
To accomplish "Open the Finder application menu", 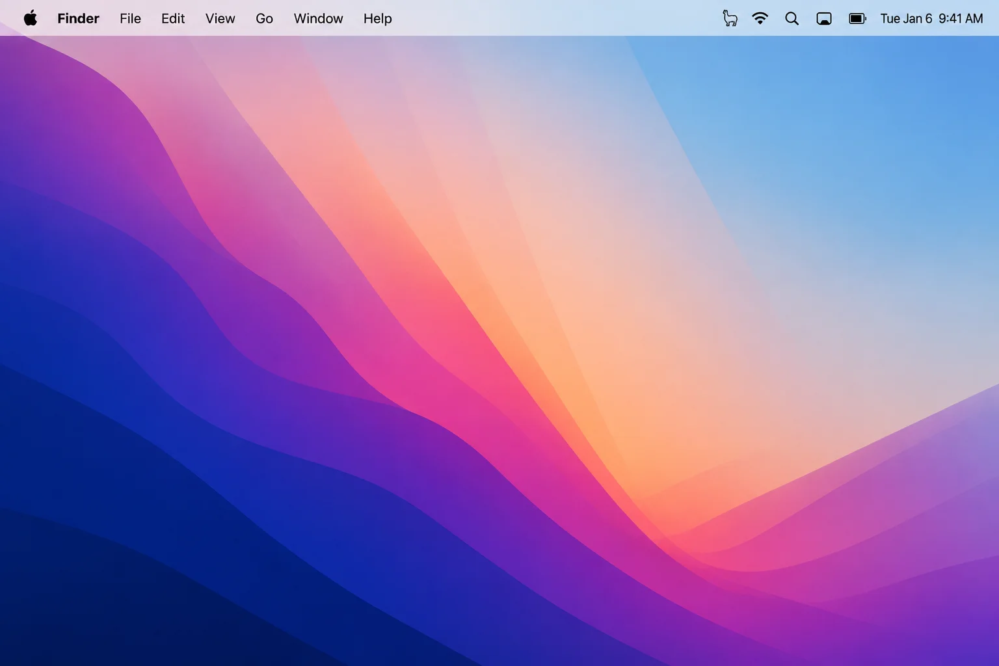I will [x=78, y=18].
